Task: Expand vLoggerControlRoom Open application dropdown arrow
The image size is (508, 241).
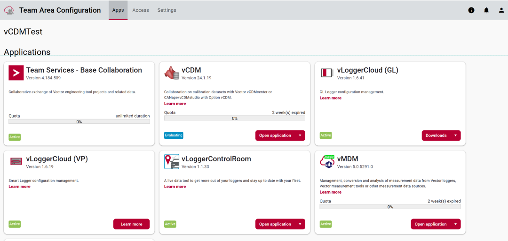Action: [x=300, y=224]
